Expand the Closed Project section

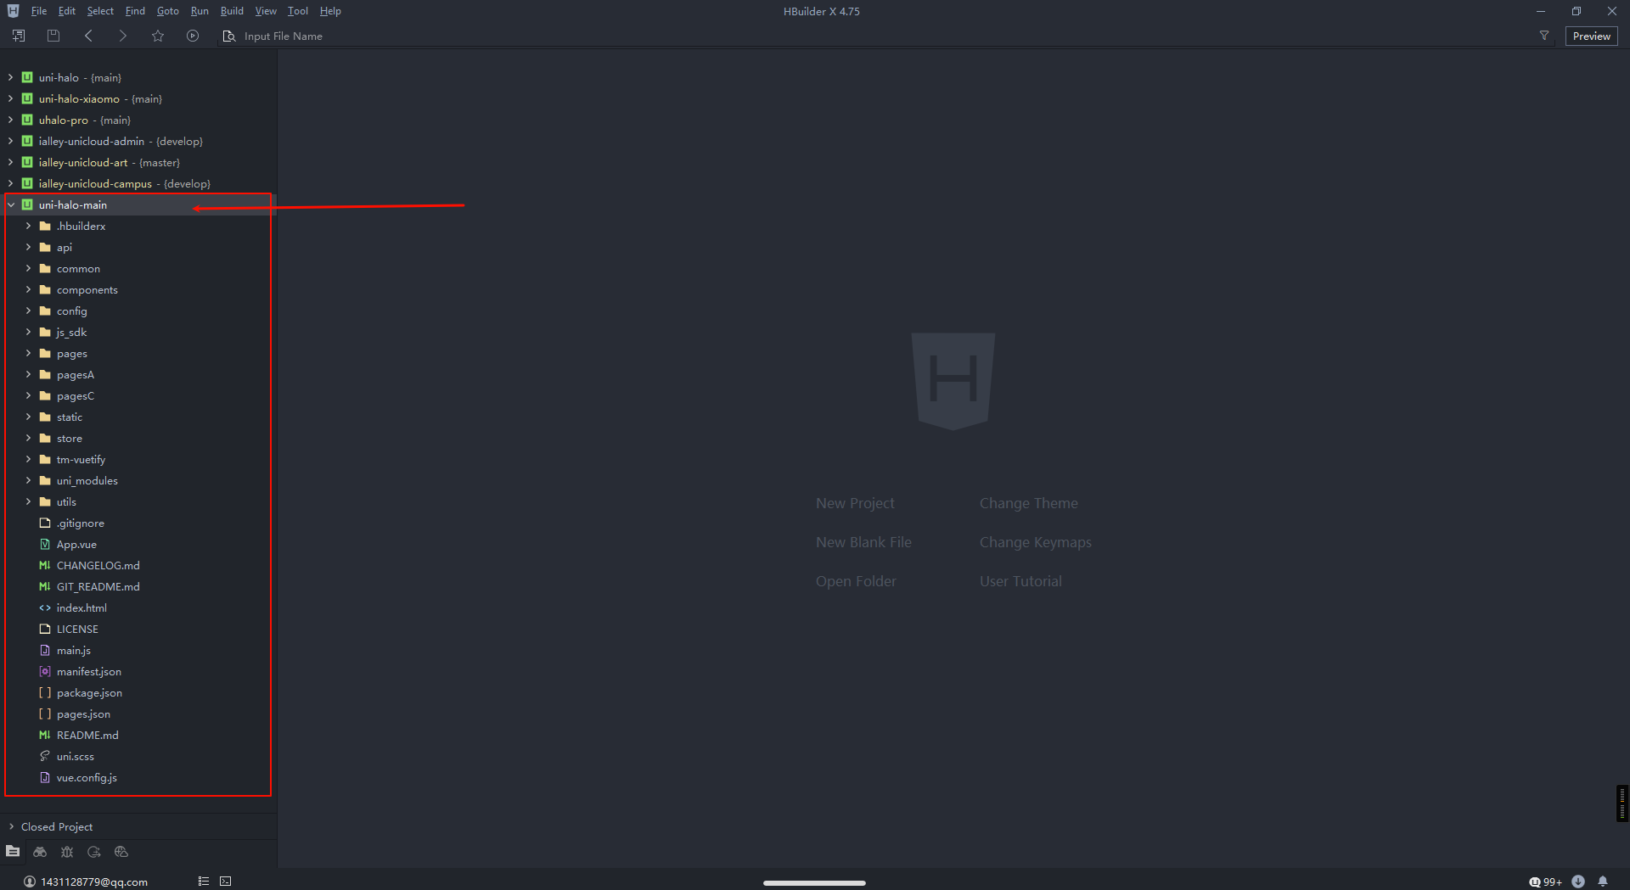click(x=11, y=826)
